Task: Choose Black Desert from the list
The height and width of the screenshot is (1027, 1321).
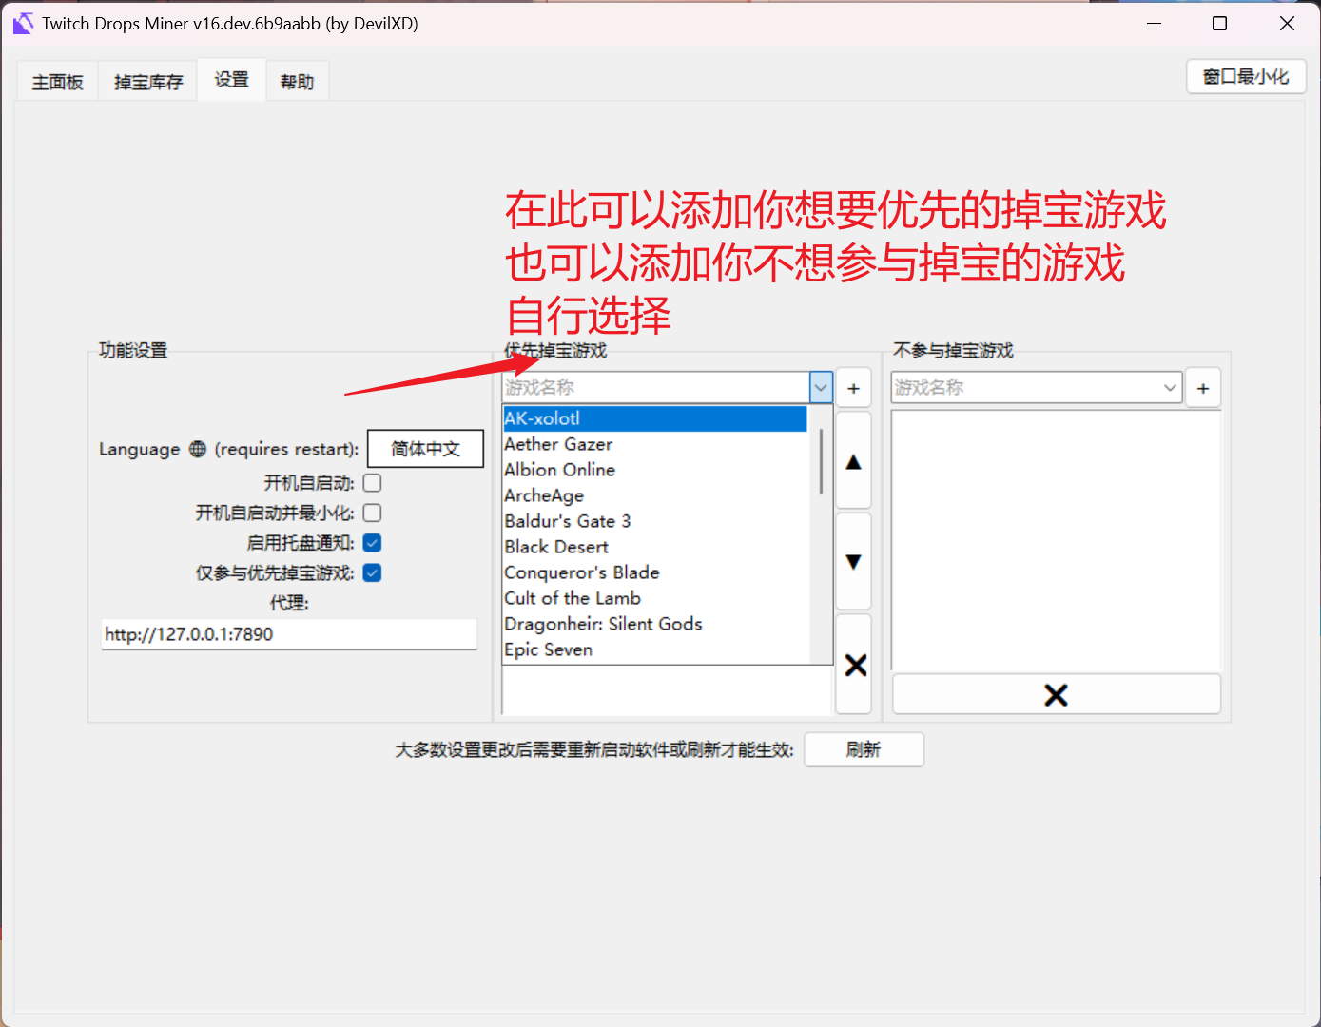Action: (655, 547)
